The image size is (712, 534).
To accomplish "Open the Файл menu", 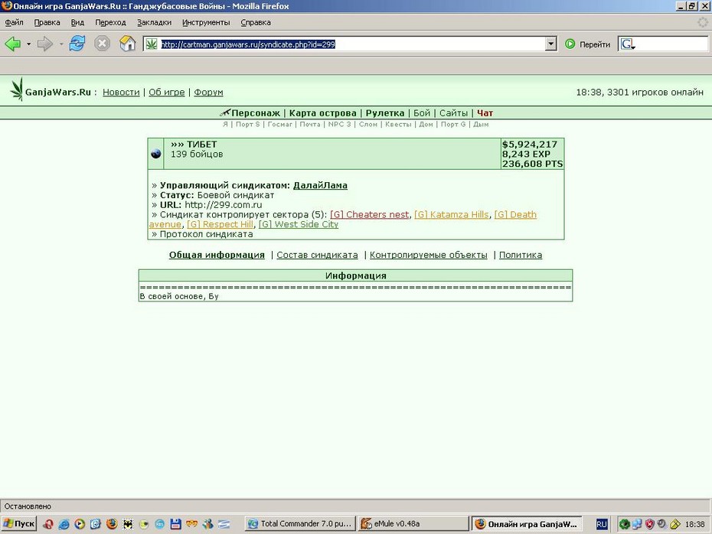I will tap(14, 22).
